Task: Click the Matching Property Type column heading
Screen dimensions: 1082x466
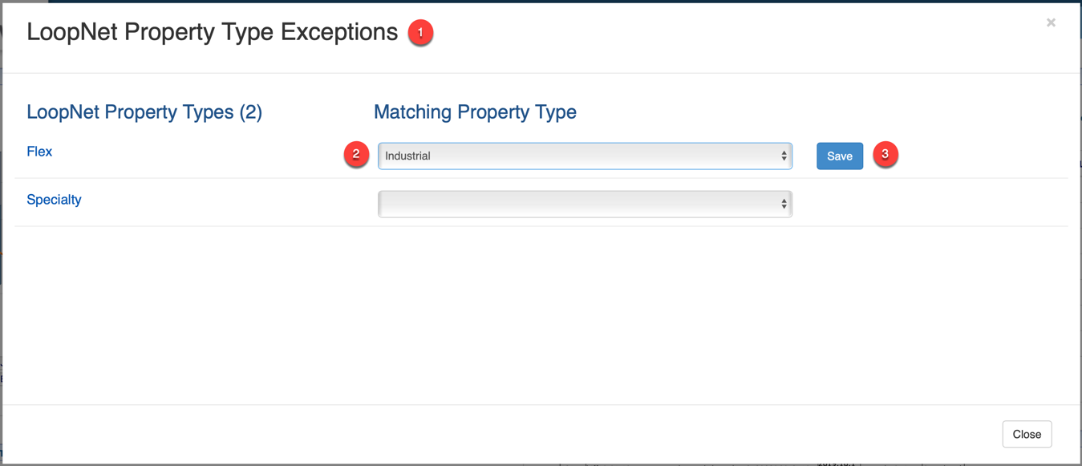Action: [x=475, y=112]
